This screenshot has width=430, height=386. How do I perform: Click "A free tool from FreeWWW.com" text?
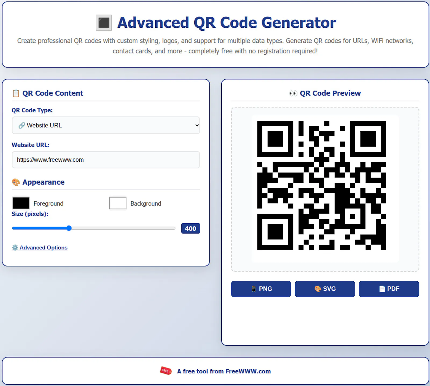(224, 371)
